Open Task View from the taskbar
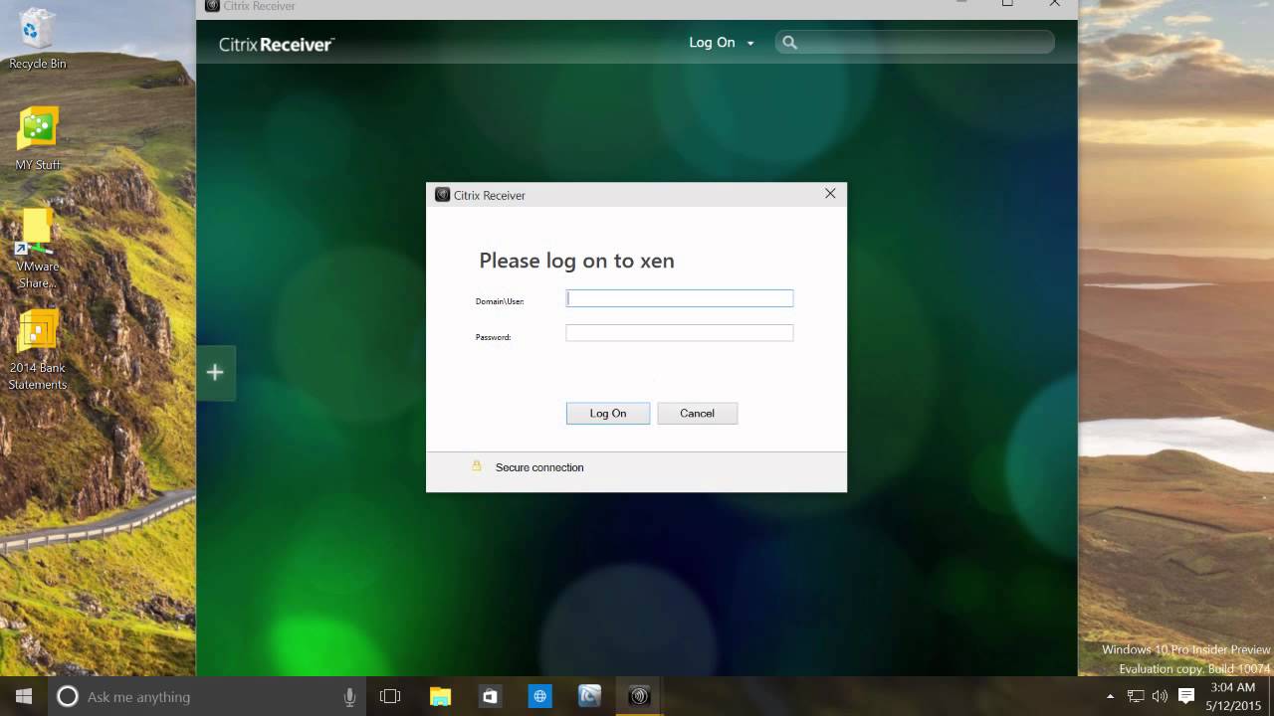1274x716 pixels. pos(390,696)
